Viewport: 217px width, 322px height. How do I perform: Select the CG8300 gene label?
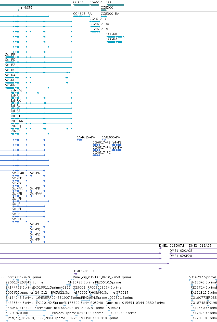click(107, 8)
